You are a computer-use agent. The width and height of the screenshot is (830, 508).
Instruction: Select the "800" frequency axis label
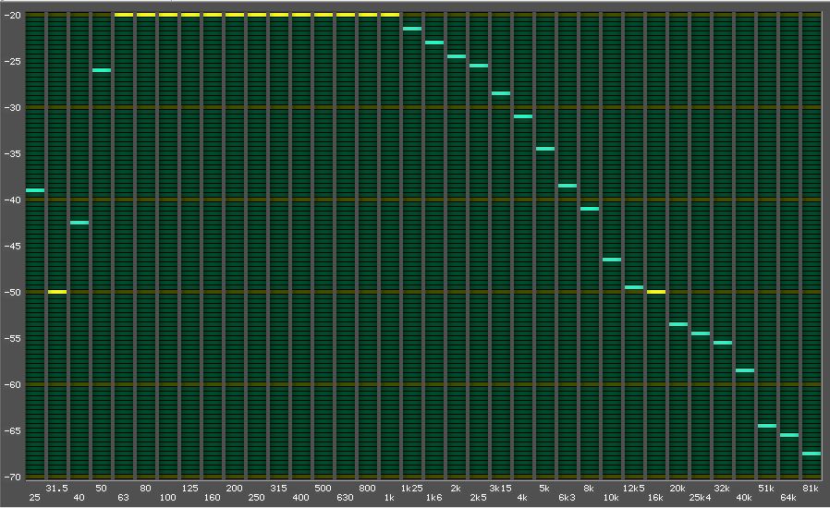(x=367, y=489)
